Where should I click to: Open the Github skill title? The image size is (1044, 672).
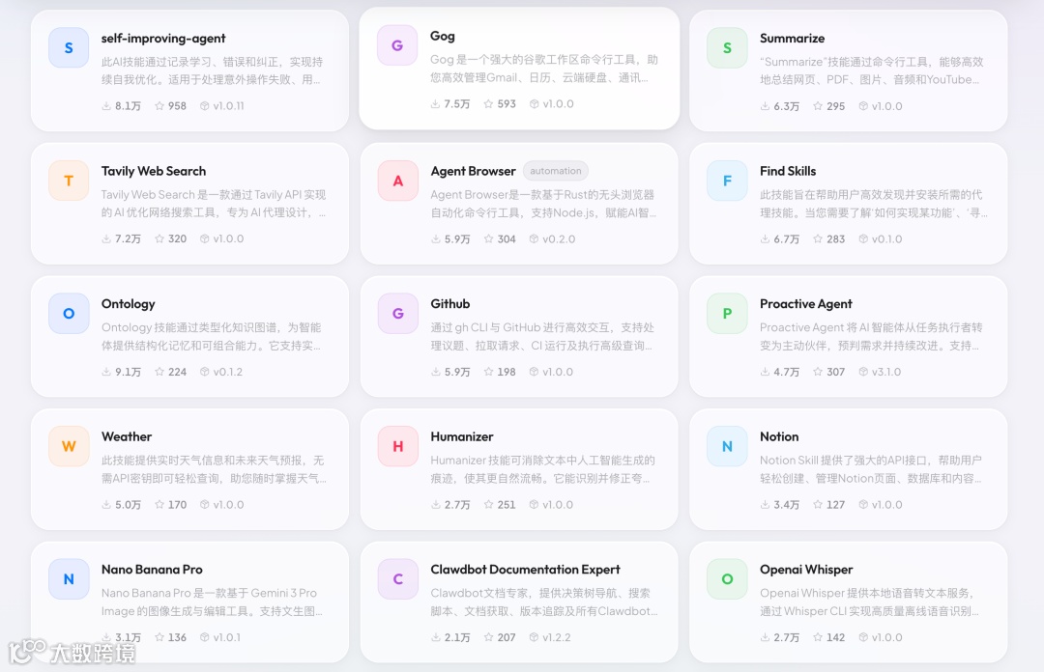450,303
